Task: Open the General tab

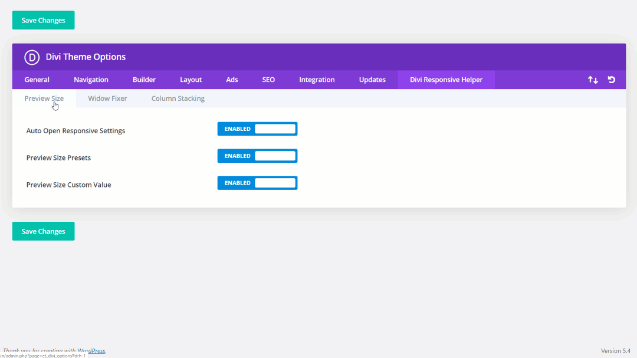Action: coord(37,80)
